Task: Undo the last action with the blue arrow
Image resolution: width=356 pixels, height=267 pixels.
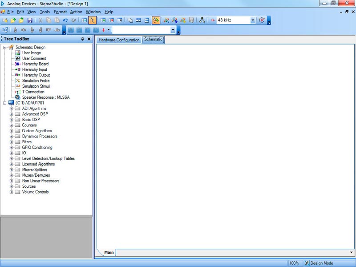Action: pos(65,20)
